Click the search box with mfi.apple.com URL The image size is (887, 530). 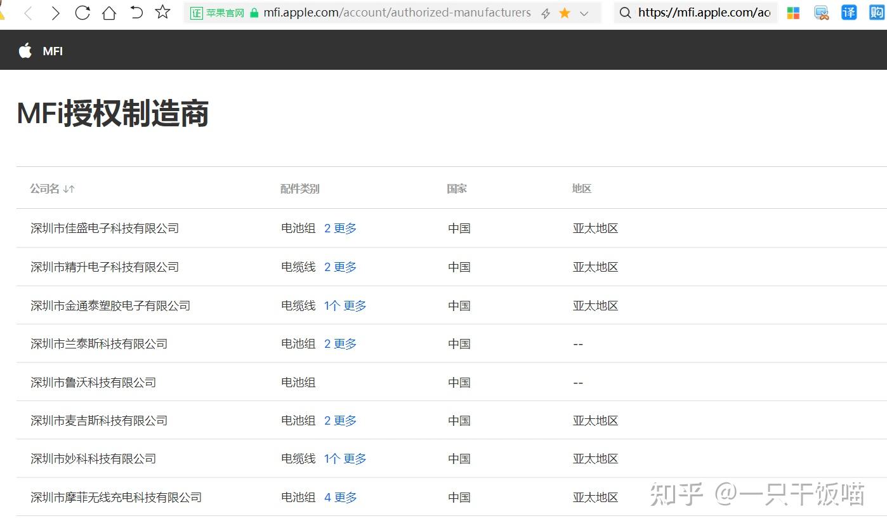tap(695, 13)
